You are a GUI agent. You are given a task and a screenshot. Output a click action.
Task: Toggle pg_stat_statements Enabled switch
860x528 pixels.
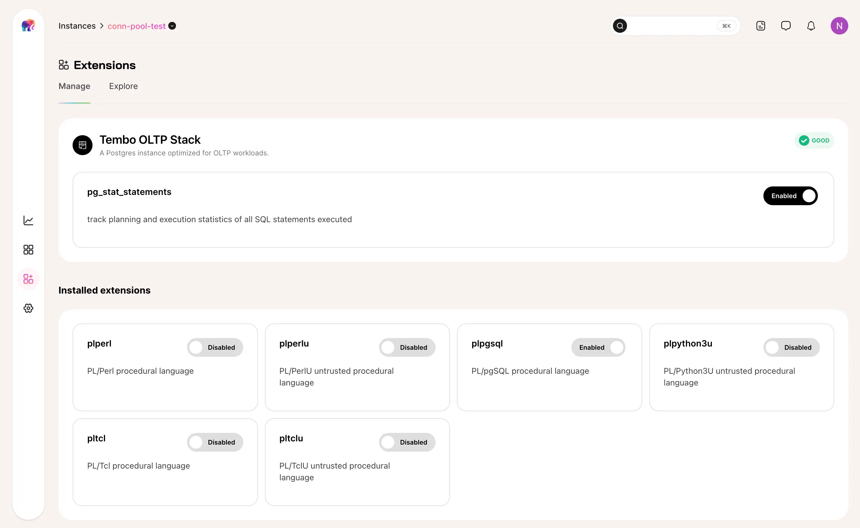[790, 196]
